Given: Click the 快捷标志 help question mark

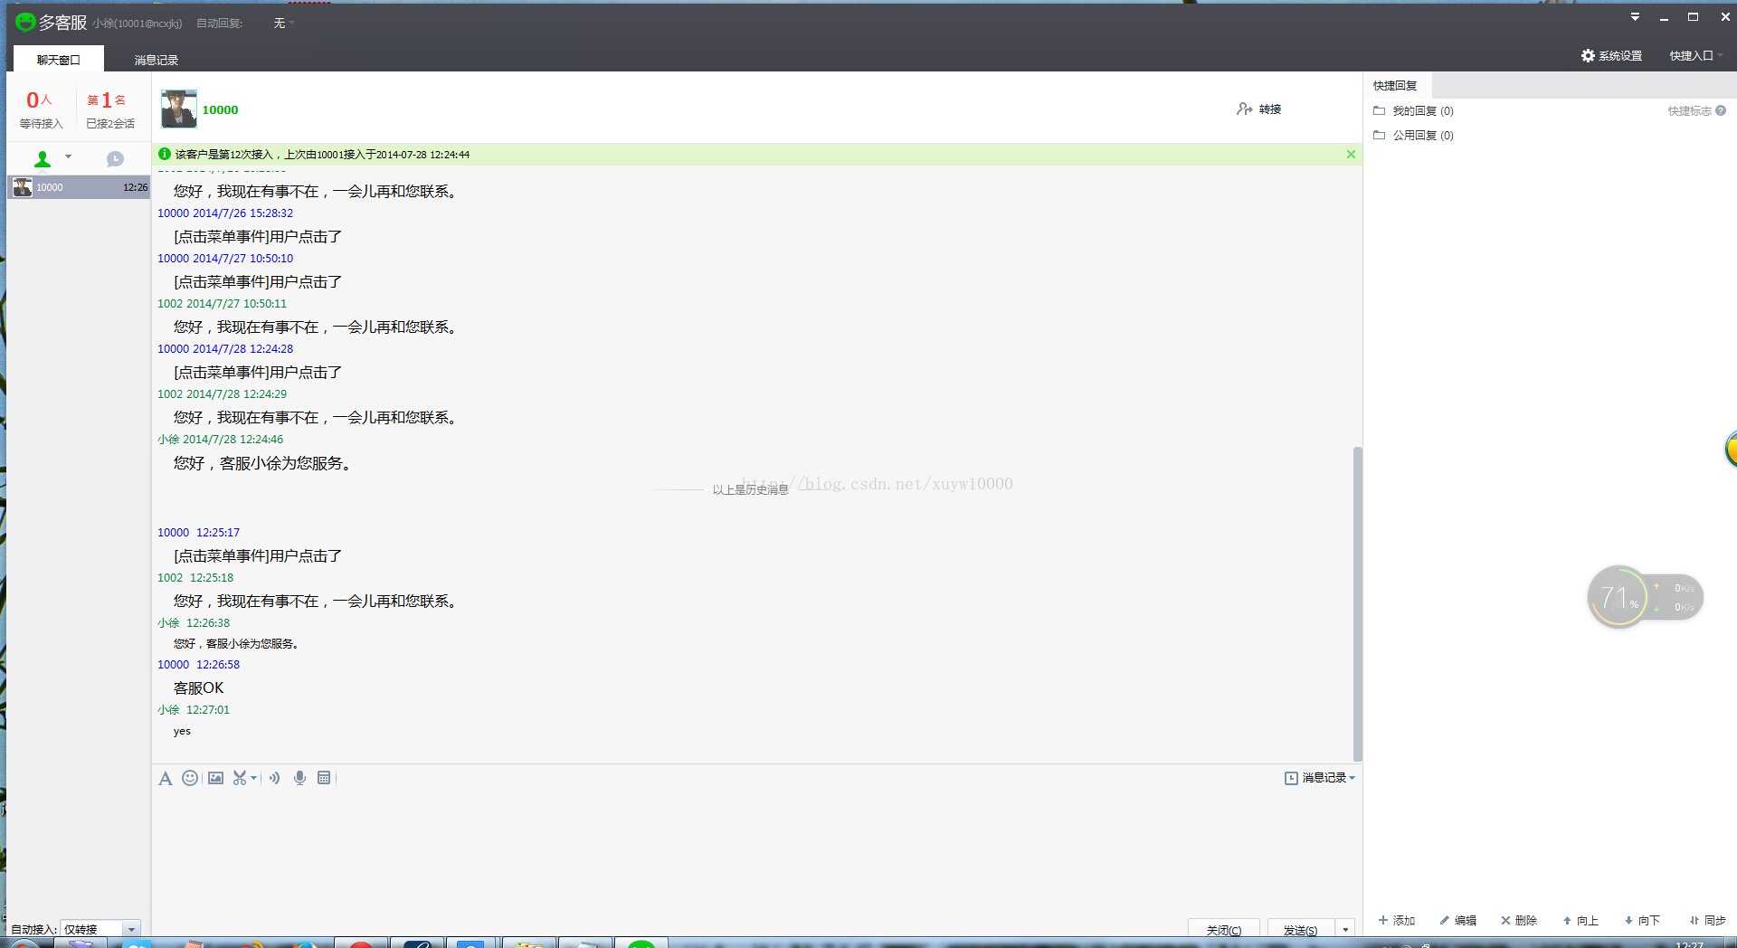Looking at the screenshot, I should (x=1721, y=110).
